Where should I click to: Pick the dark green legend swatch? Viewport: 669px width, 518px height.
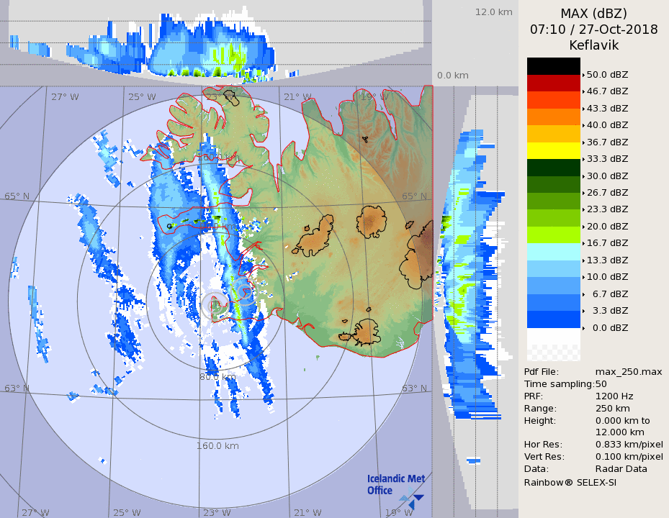[553, 168]
